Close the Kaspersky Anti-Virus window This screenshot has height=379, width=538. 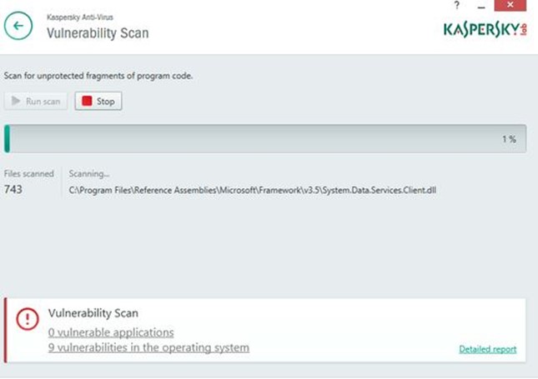[x=510, y=5]
